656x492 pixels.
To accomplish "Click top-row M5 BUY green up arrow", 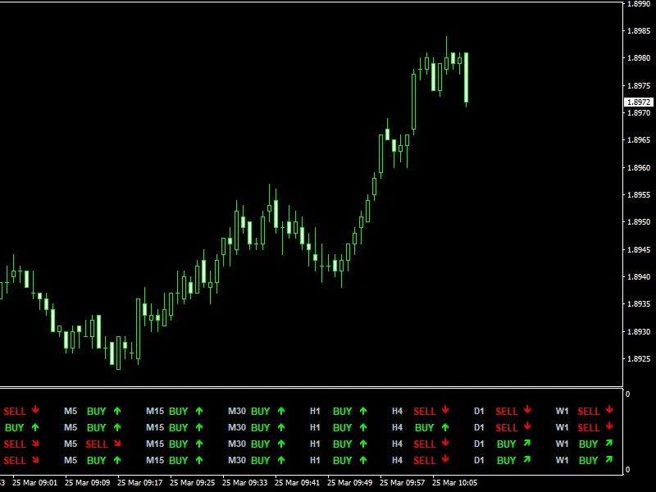I will click(x=117, y=412).
